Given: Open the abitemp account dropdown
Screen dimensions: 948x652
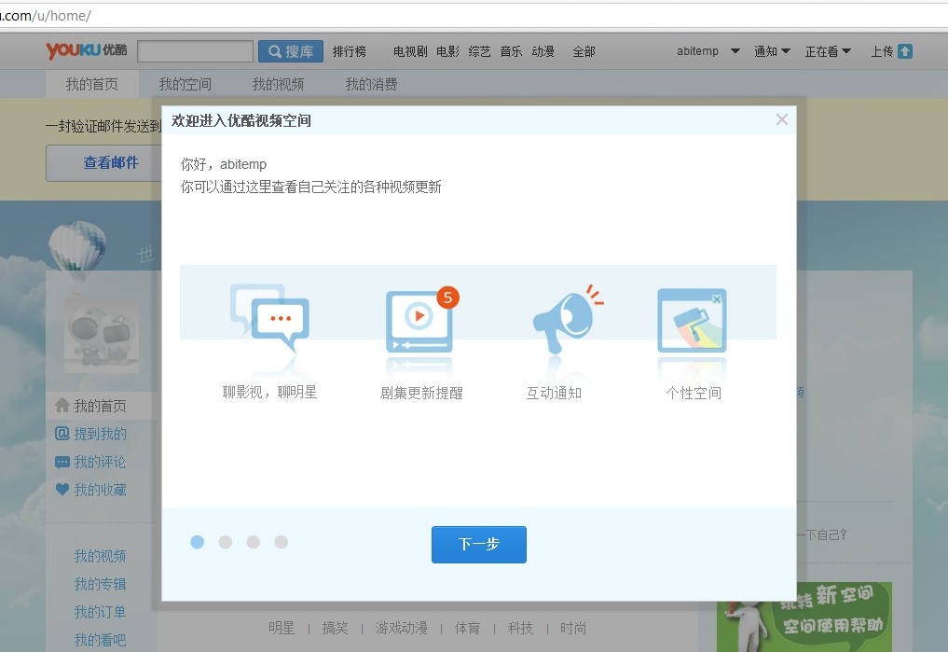Looking at the screenshot, I should (698, 51).
